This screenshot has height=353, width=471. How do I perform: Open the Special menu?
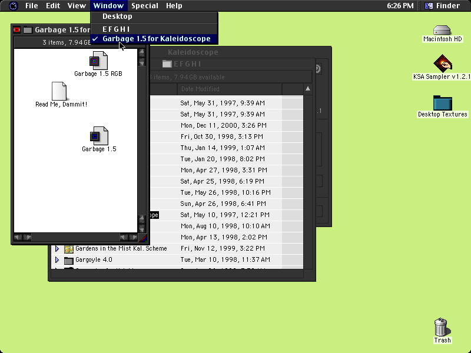(145, 6)
